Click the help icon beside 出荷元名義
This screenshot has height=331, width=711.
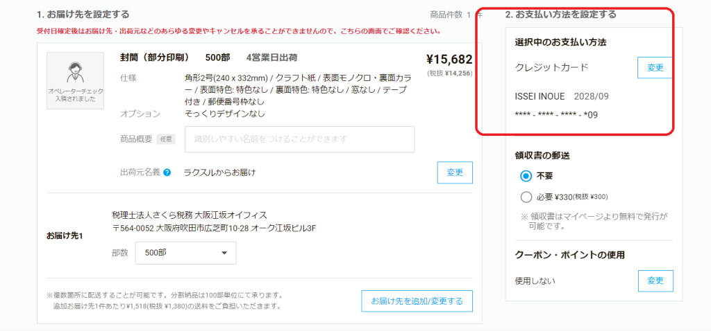pyautogui.click(x=167, y=172)
